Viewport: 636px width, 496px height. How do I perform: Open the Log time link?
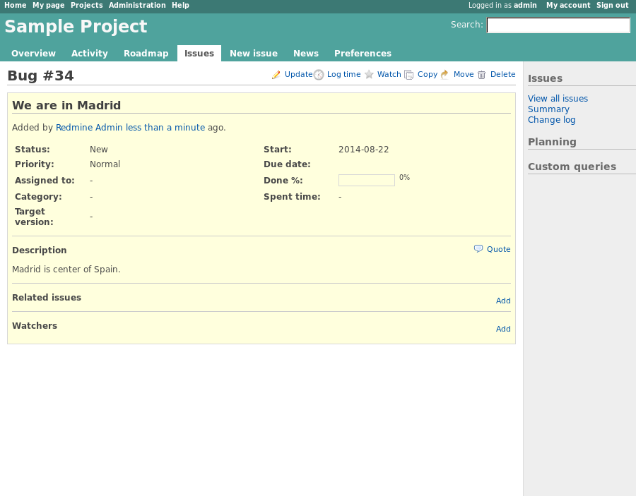[x=343, y=74]
